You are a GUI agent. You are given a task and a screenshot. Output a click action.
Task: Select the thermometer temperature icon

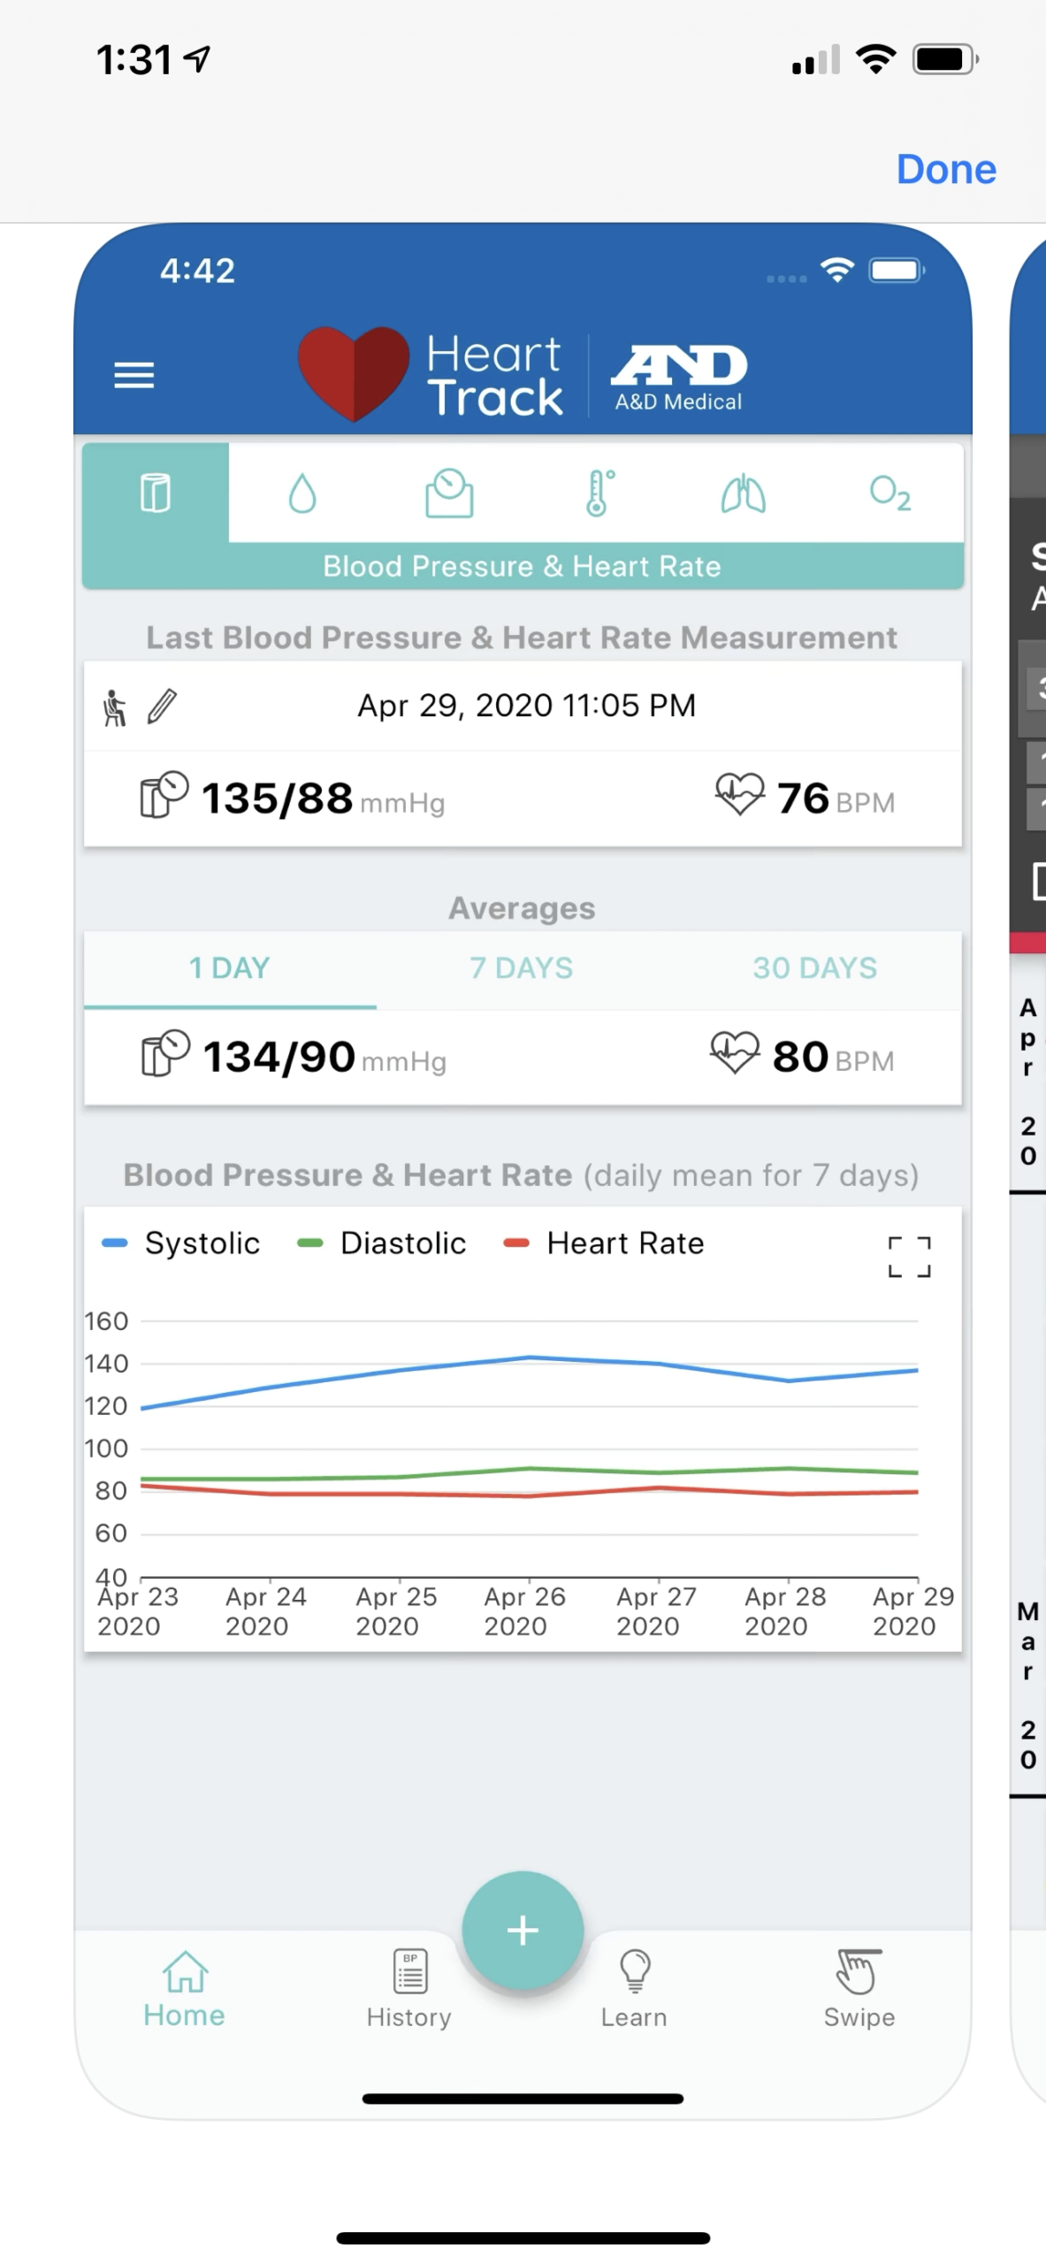click(x=598, y=493)
